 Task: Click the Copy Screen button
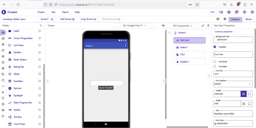(x=88, y=19)
